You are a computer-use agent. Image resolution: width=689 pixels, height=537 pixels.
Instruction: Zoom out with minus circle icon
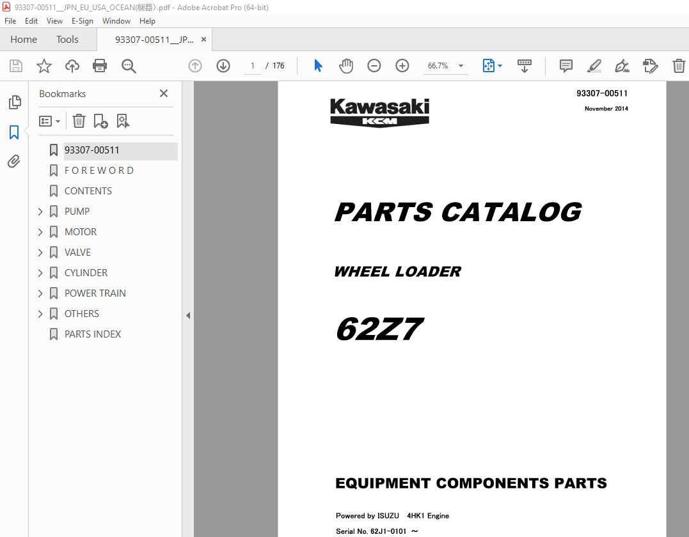tap(374, 66)
